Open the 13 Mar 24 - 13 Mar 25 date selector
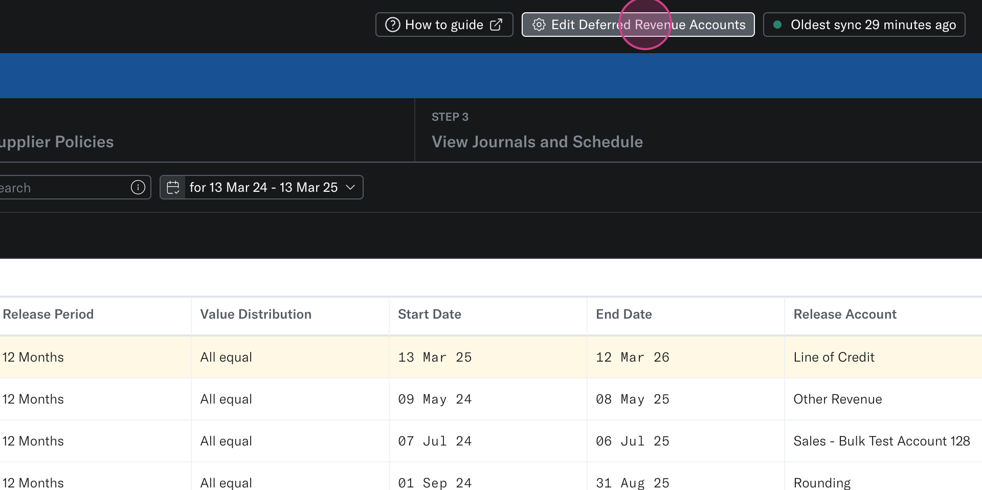This screenshot has width=982, height=490. coord(263,187)
